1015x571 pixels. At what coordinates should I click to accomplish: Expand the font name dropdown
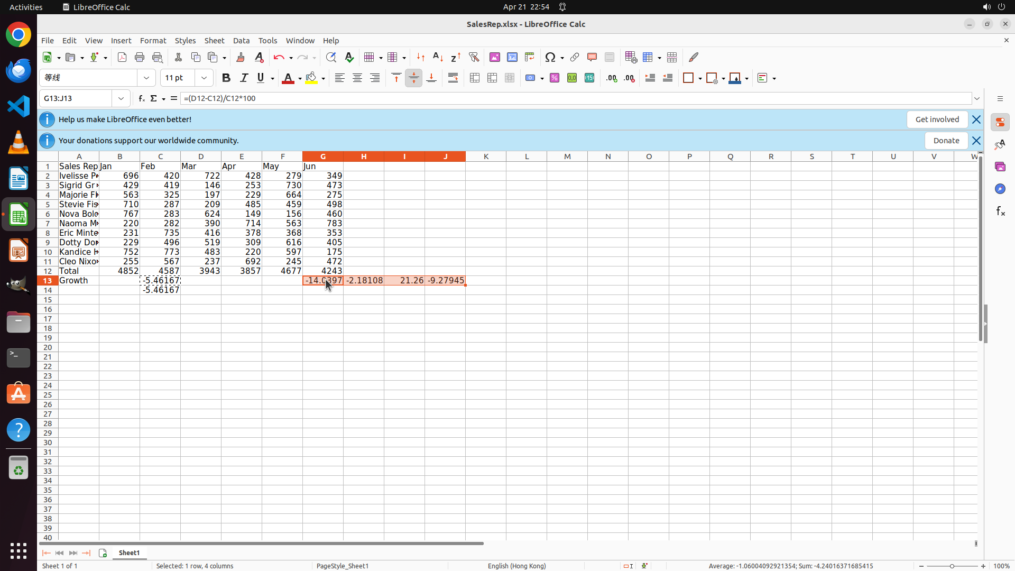pyautogui.click(x=146, y=78)
